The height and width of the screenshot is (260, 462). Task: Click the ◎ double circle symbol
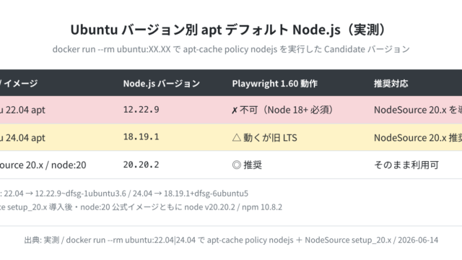point(237,165)
